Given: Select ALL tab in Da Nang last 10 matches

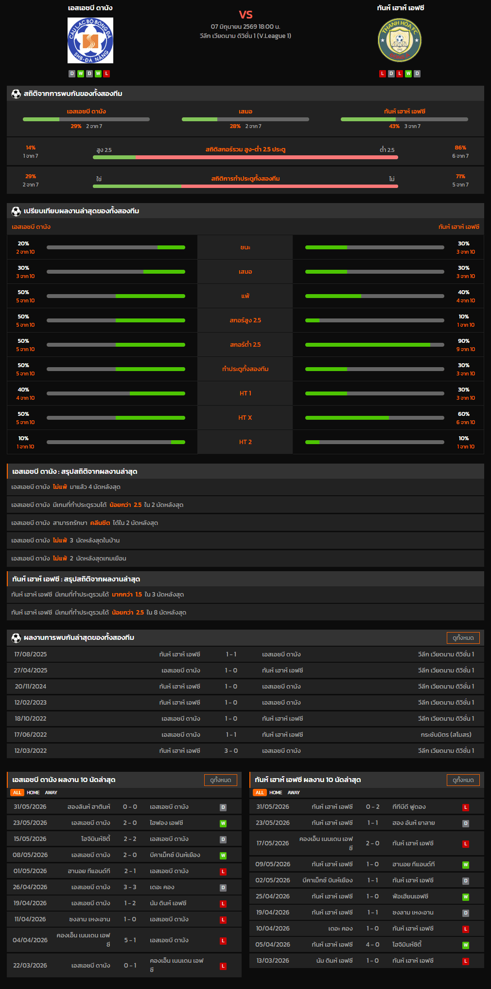Looking at the screenshot, I should point(17,793).
